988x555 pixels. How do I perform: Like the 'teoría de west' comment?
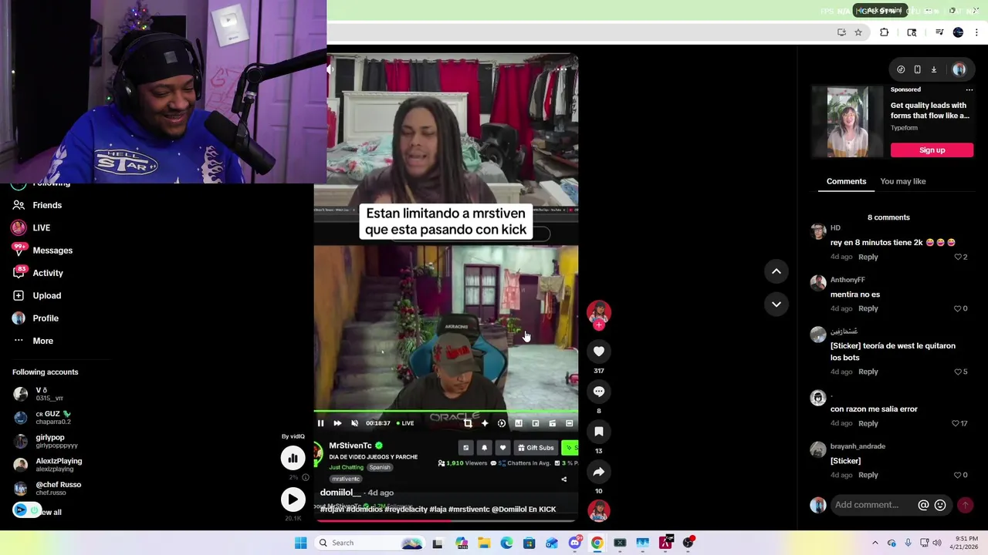(957, 372)
